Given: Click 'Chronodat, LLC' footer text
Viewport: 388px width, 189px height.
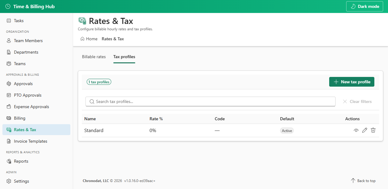Looking at the screenshot, I should (96, 181).
